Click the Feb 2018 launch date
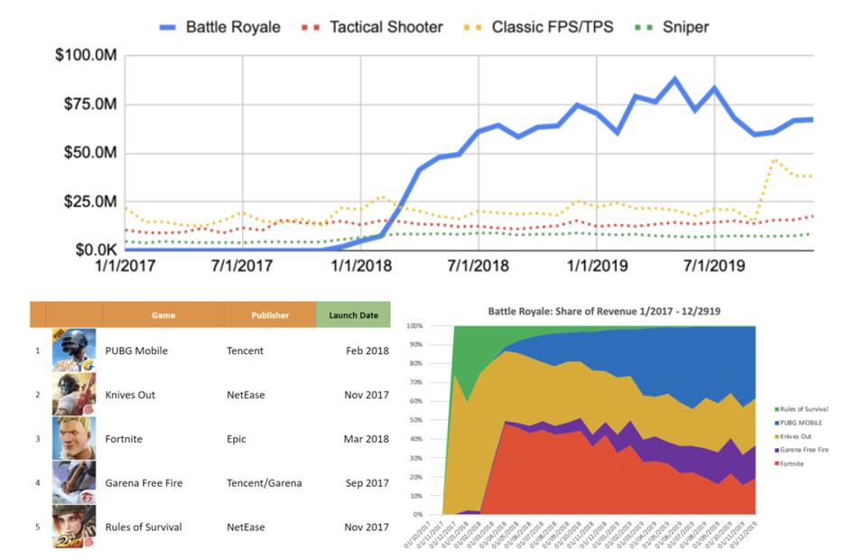This screenshot has height=560, width=863. [x=367, y=350]
